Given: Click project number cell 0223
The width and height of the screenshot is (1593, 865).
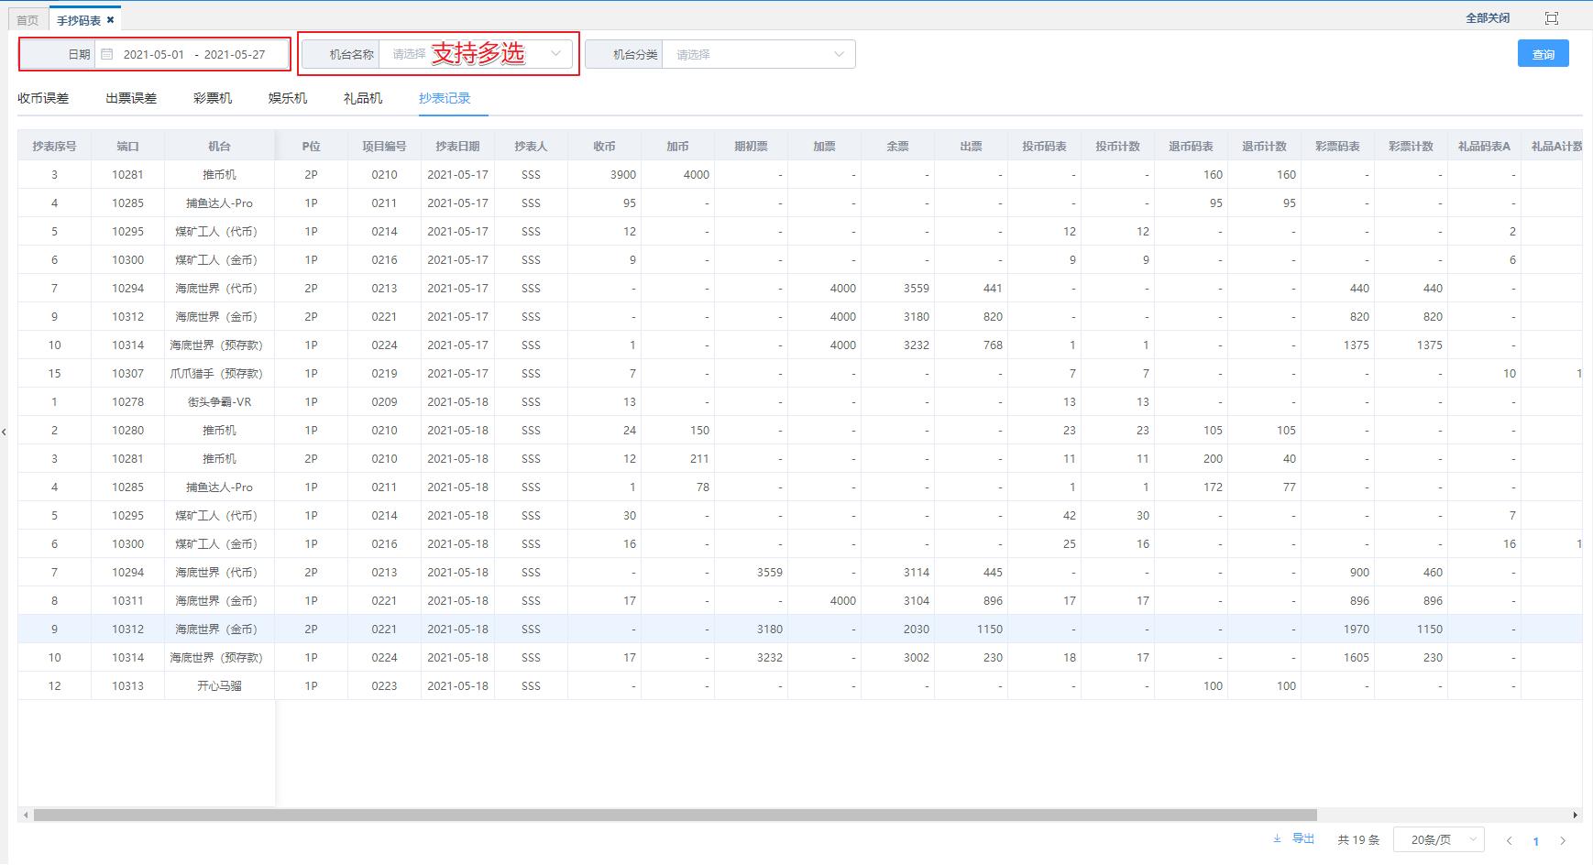Looking at the screenshot, I should [384, 685].
